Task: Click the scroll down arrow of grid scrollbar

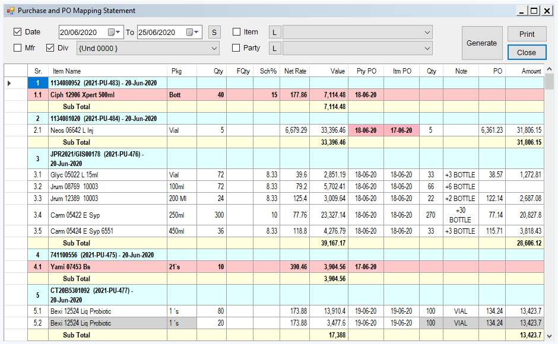Action: tap(549, 336)
